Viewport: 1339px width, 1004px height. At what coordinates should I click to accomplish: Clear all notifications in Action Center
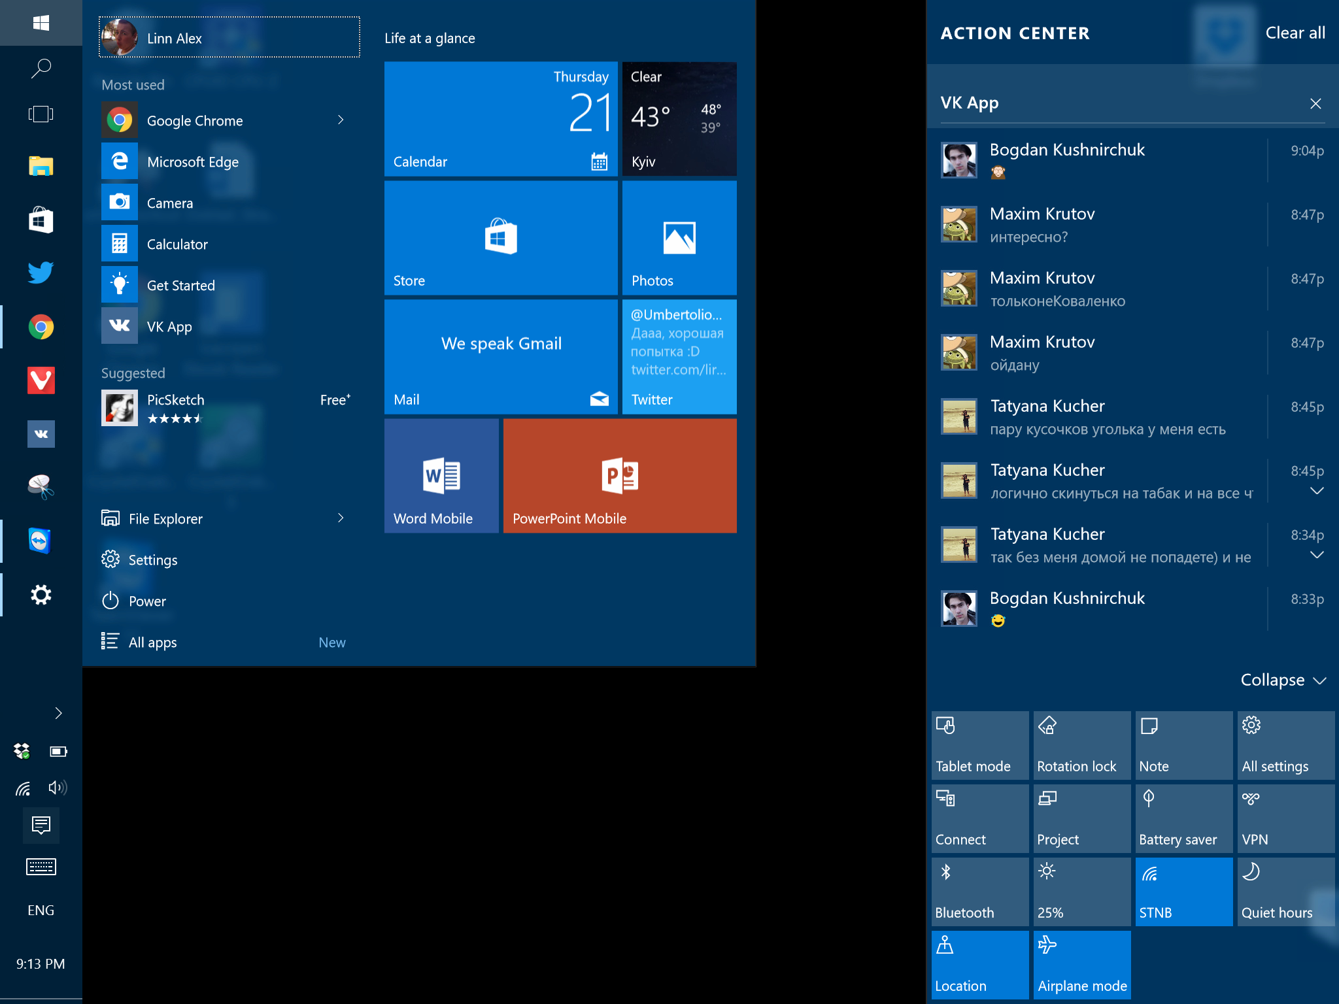click(1295, 33)
